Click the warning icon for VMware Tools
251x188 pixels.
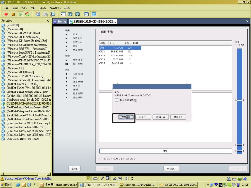point(2,179)
